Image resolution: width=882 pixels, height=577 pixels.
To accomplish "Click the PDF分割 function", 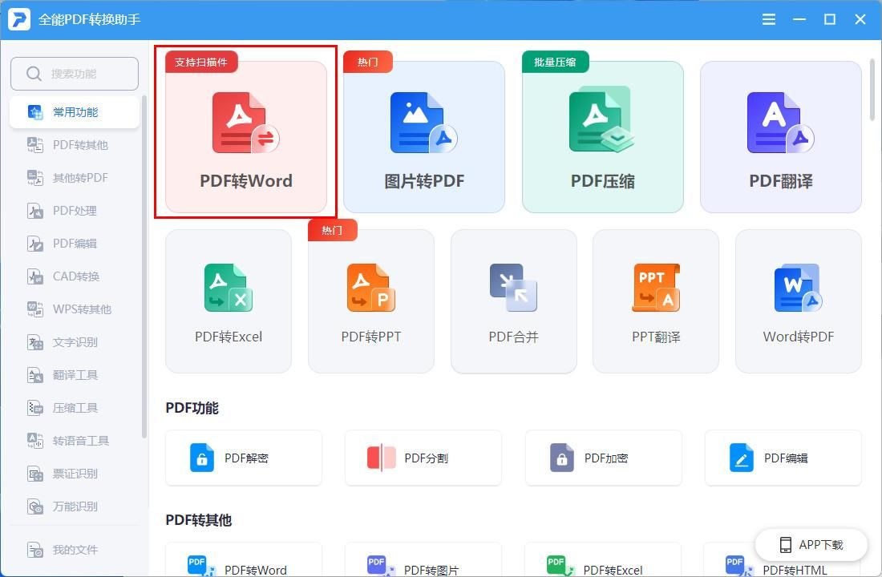I will click(423, 458).
